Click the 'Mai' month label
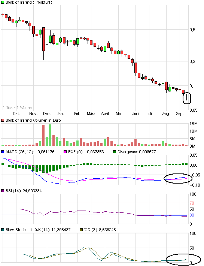Screen dimensions: 204x266 (119, 114)
